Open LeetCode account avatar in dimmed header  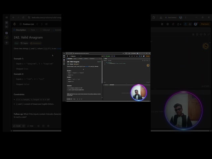pyautogui.click(x=195, y=24)
